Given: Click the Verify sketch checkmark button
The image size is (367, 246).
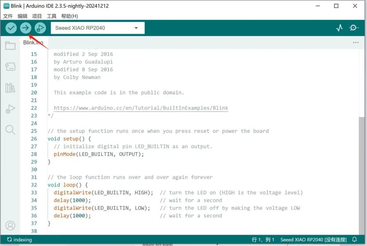Looking at the screenshot, I should click(x=11, y=28).
